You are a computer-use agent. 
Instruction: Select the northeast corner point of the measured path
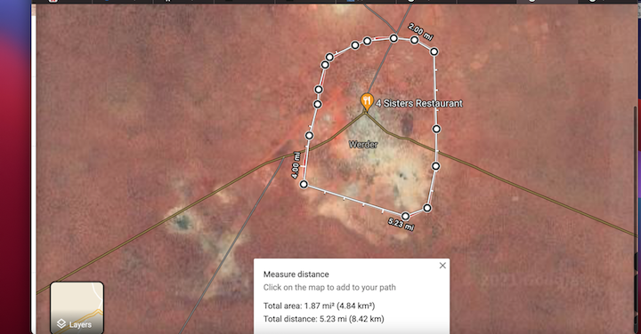click(x=434, y=52)
